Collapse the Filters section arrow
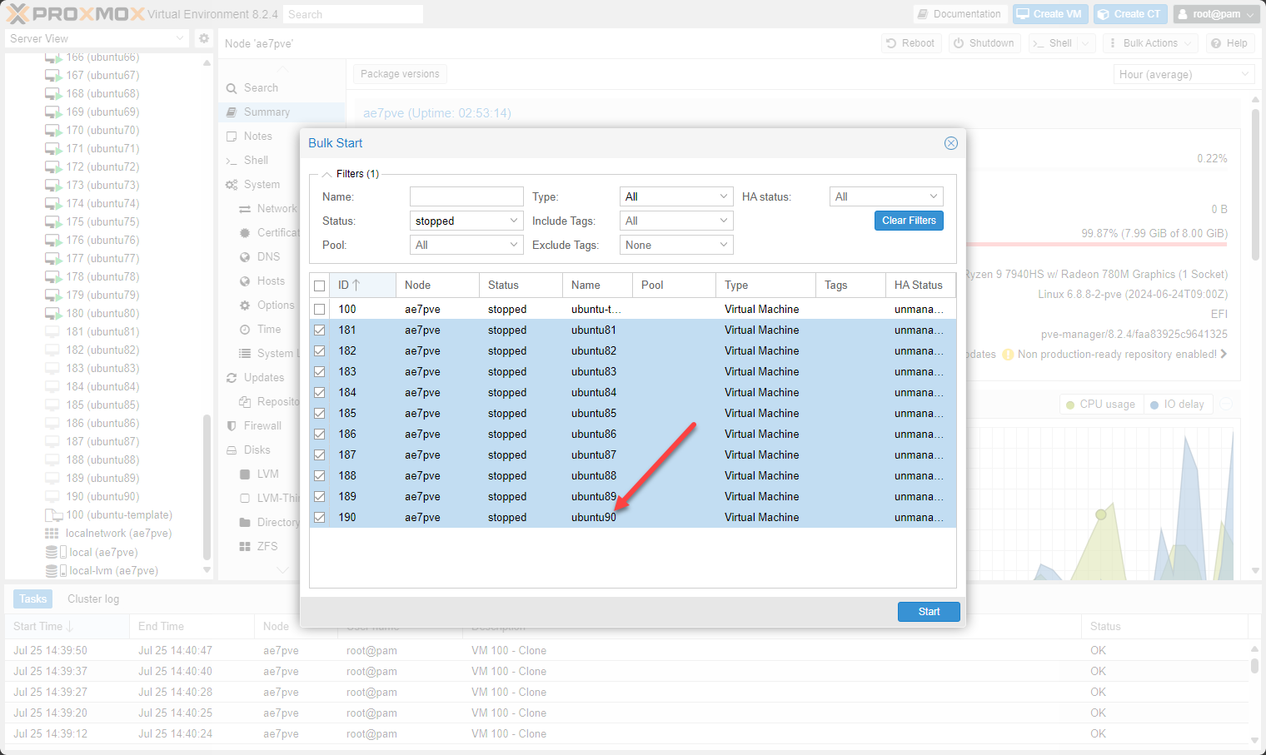Image resolution: width=1266 pixels, height=755 pixels. click(326, 175)
